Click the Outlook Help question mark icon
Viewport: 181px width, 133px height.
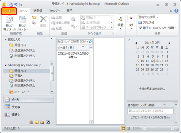click(x=176, y=11)
